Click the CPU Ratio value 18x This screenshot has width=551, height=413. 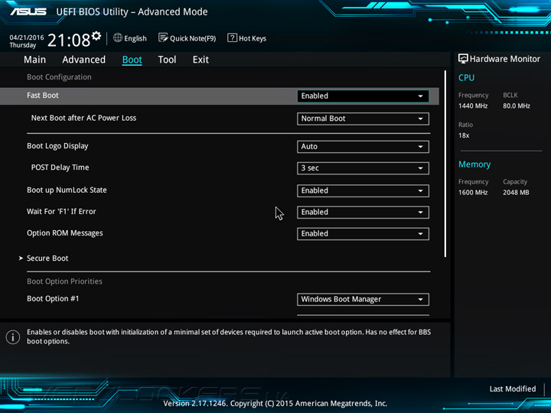(464, 135)
